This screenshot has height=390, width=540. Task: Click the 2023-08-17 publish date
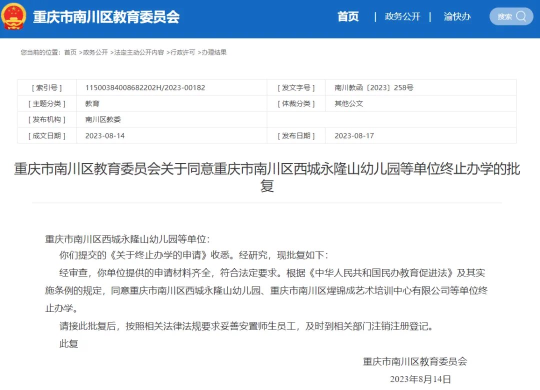[354, 135]
